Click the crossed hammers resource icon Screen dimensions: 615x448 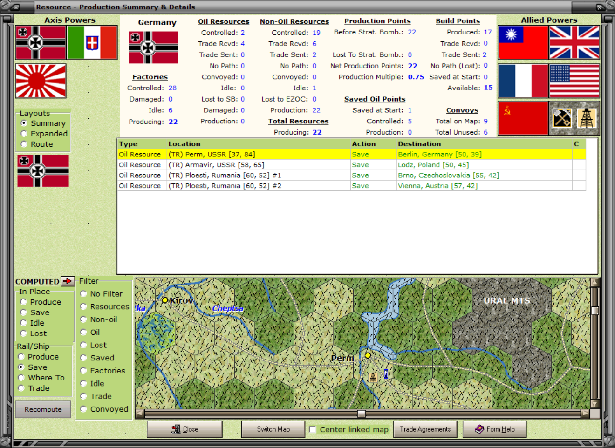(562, 118)
